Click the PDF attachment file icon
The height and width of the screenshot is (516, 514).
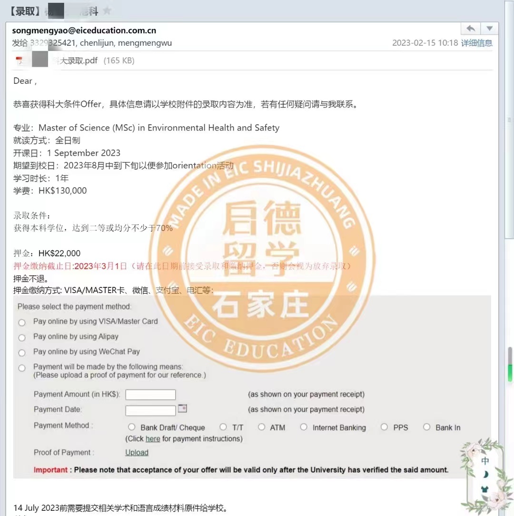pos(20,61)
